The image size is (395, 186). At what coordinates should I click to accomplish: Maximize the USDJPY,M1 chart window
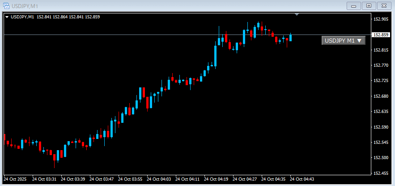[x=369, y=5]
